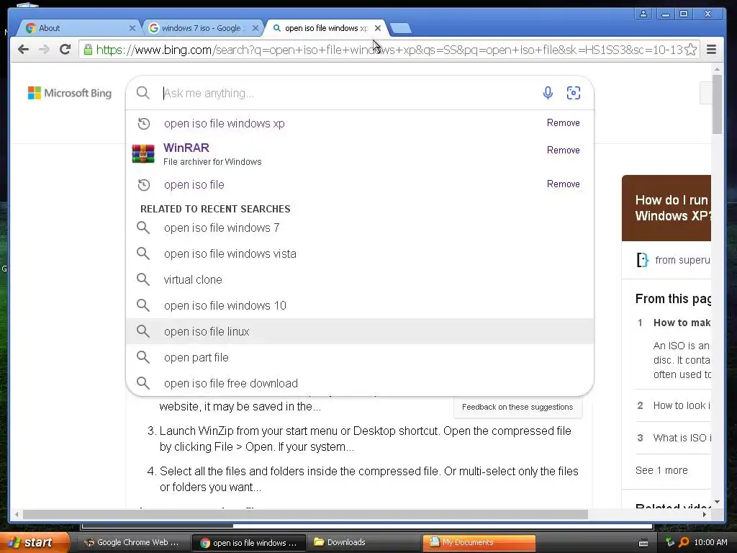Choose suggestion 'virtual clone'
The height and width of the screenshot is (553, 737).
pyautogui.click(x=360, y=280)
